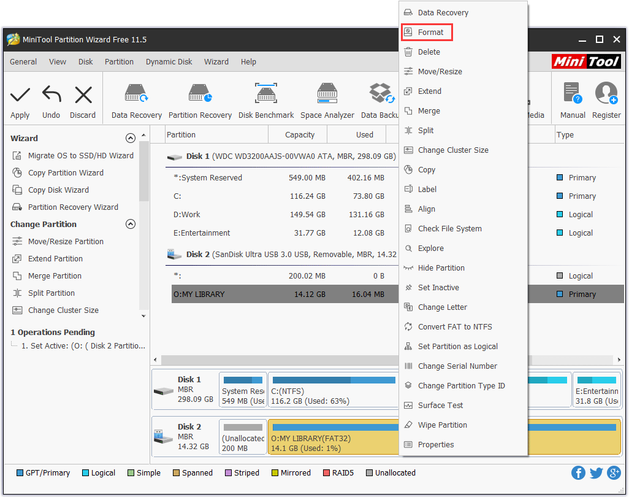Open the Twitter share icon
Viewport: 629px width, 497px height.
(x=596, y=473)
